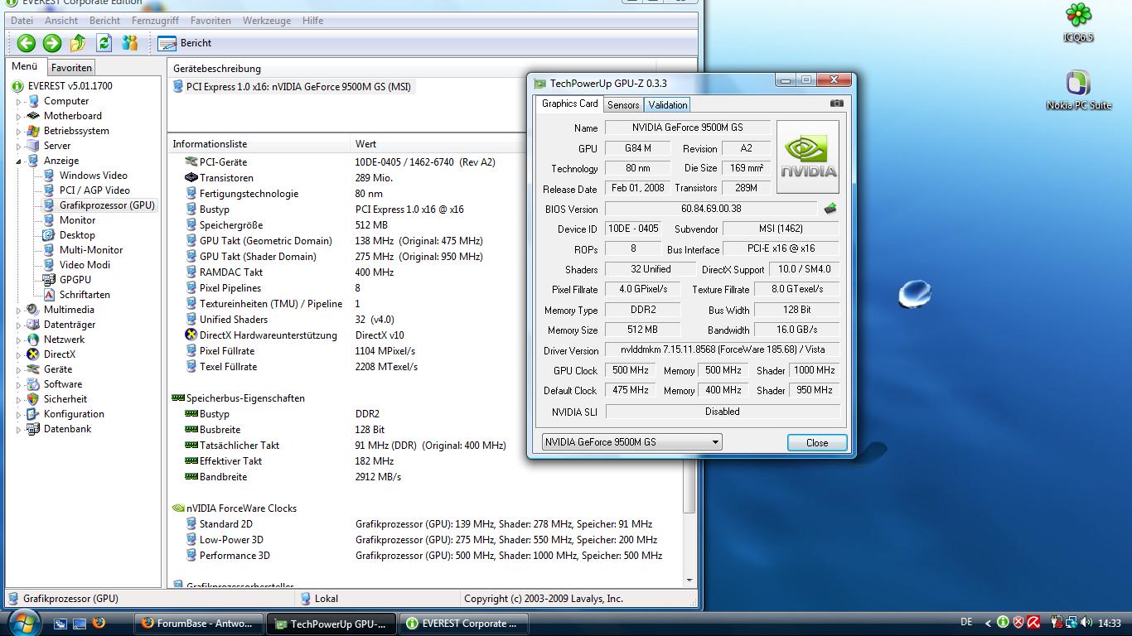Click the DE language indicator in tray
This screenshot has width=1132, height=636.
966,622
